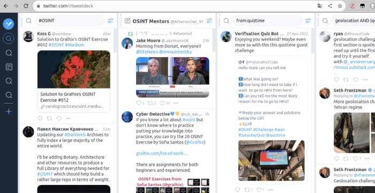Image resolution: width=375 pixels, height=193 pixels.
Task: Open the @SkyNews mention link
Action: tap(146, 52)
